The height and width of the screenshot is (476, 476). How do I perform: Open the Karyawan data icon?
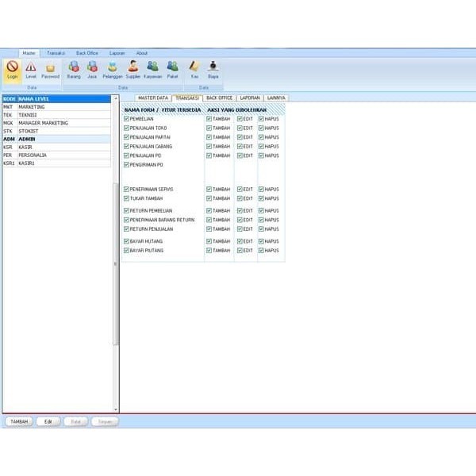pos(153,70)
